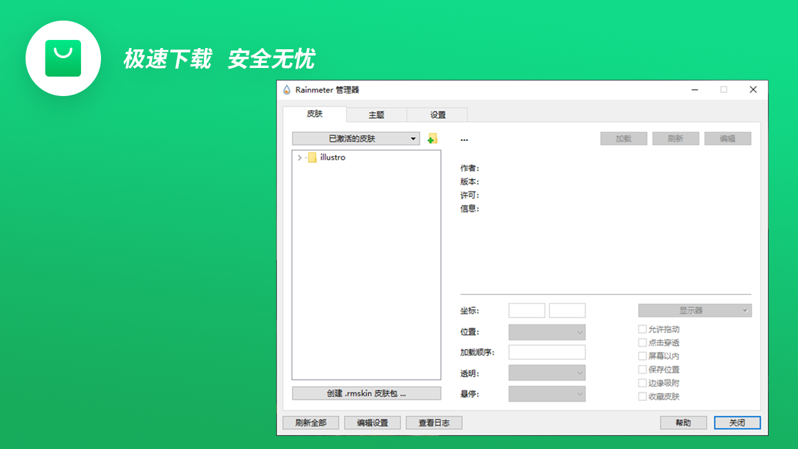Click the green shopping bag store logo

[63, 58]
